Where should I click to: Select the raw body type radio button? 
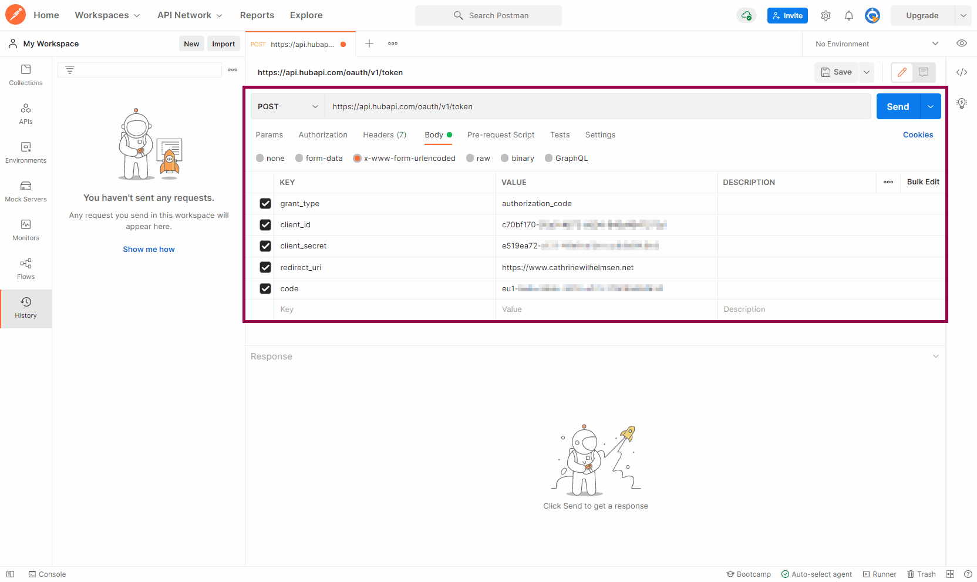470,159
